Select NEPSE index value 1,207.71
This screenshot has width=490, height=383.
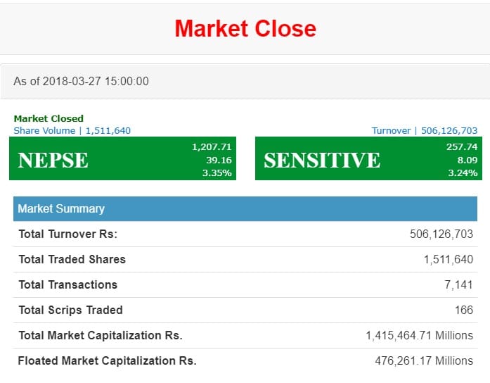tap(212, 146)
